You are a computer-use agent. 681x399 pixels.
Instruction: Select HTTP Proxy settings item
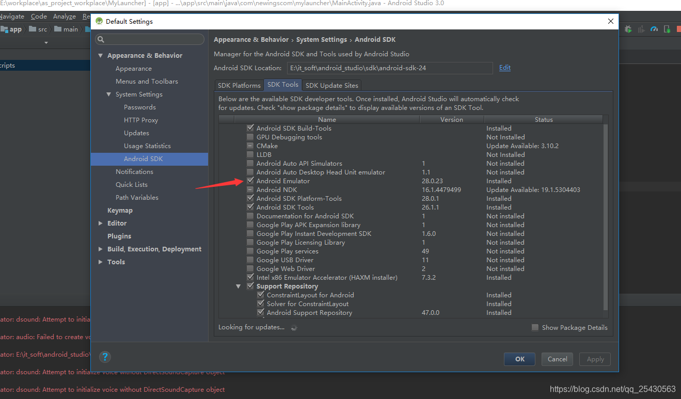click(x=141, y=120)
